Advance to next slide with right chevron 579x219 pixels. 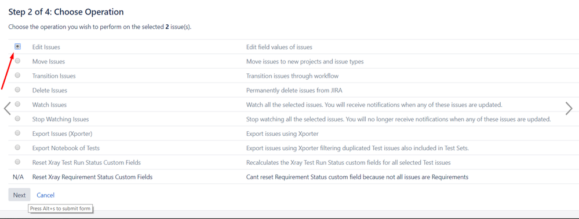tap(569, 108)
